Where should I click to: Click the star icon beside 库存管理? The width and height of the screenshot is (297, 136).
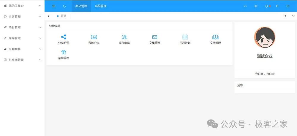pos(5,38)
